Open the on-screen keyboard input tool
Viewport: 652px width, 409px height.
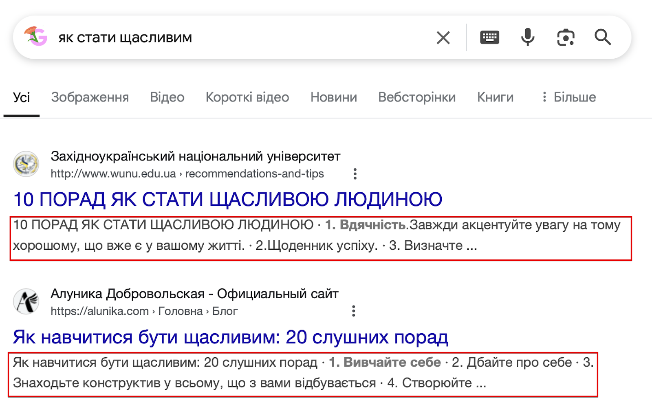pyautogui.click(x=489, y=37)
